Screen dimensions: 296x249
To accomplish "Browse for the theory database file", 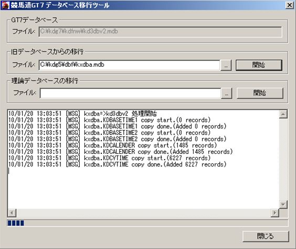I will coord(227,93).
